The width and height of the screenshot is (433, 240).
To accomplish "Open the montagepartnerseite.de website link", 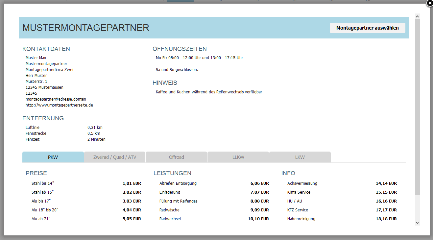I will pos(59,105).
